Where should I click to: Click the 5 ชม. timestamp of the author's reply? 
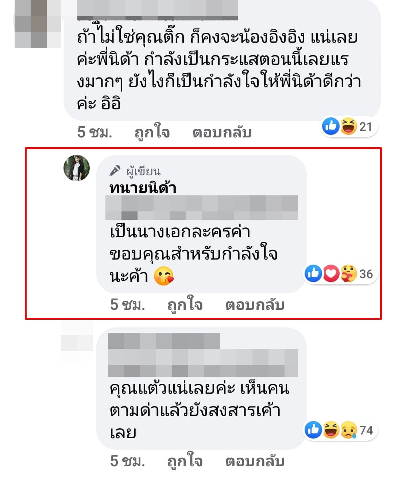pos(128,304)
